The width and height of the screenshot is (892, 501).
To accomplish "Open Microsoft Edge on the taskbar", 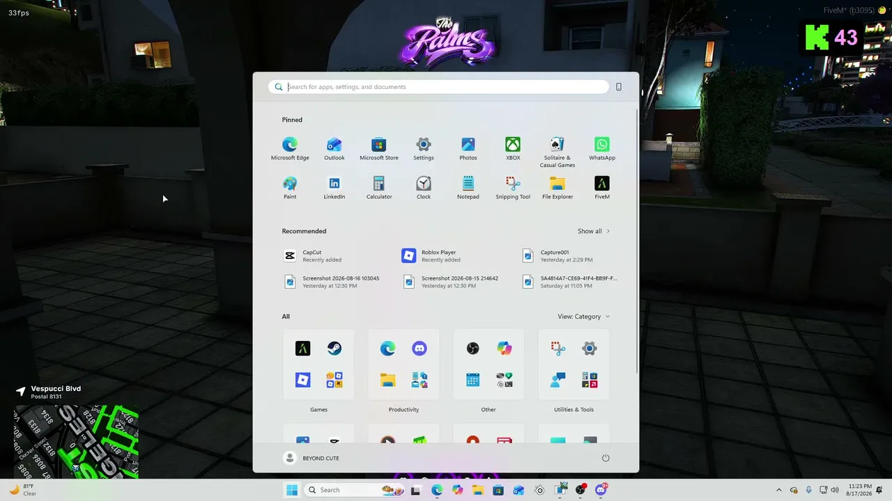I will coord(437,490).
